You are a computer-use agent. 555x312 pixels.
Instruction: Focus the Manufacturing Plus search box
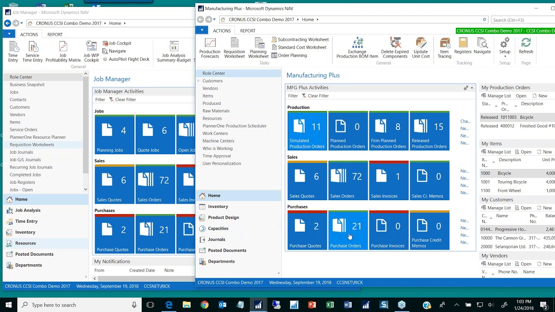click(523, 19)
